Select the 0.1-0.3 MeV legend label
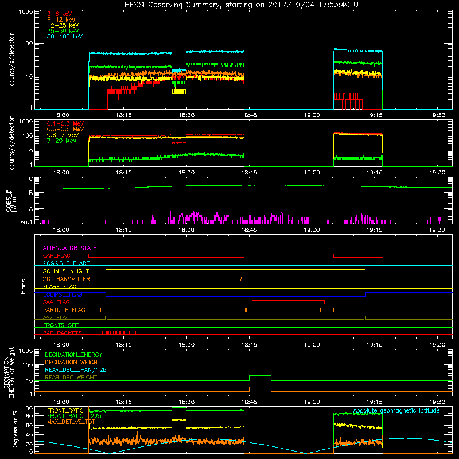 pos(65,123)
